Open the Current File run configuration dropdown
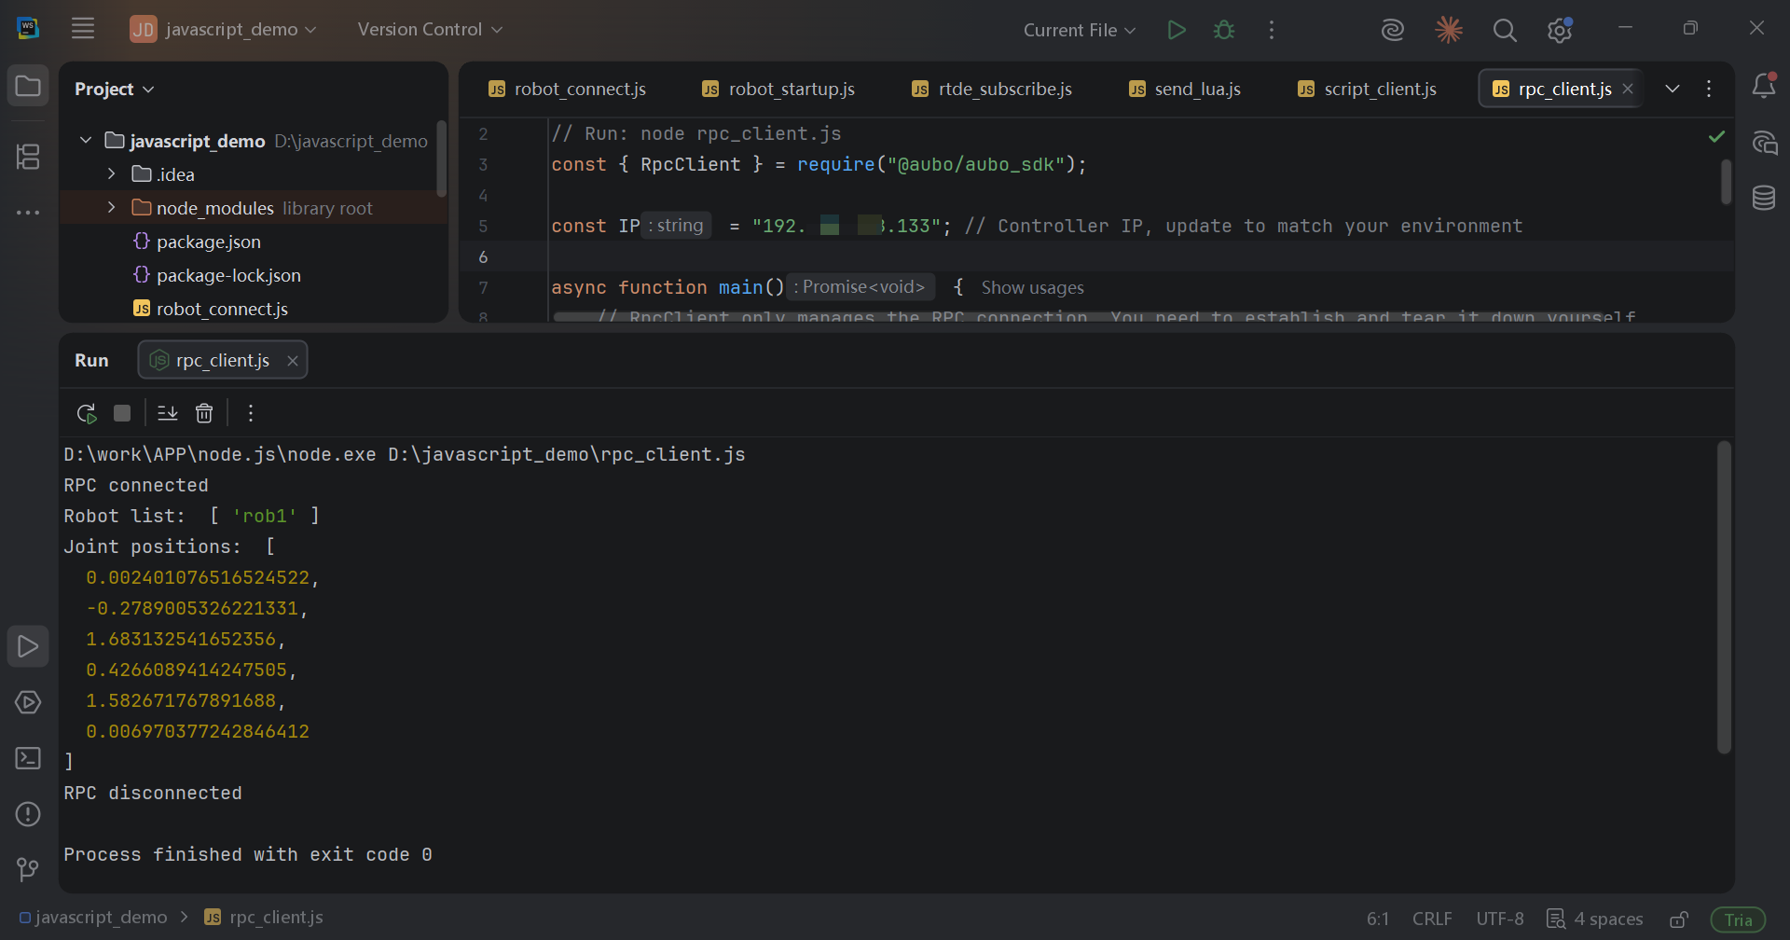This screenshot has height=940, width=1790. click(1080, 30)
